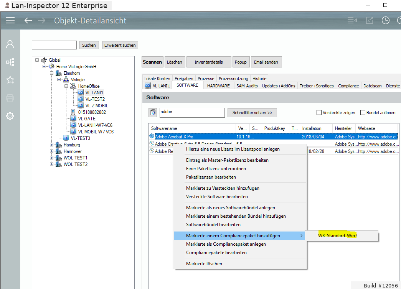Switch to the HARDWARE tab
Image resolution: width=401 pixels, height=289 pixels.
[x=218, y=86]
